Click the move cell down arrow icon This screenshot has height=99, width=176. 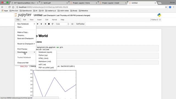(x=41, y=24)
